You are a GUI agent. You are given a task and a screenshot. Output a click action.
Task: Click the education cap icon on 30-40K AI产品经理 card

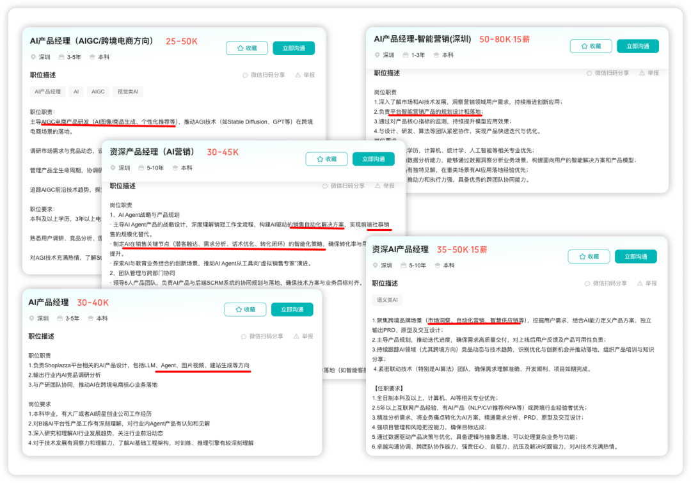[x=90, y=318]
